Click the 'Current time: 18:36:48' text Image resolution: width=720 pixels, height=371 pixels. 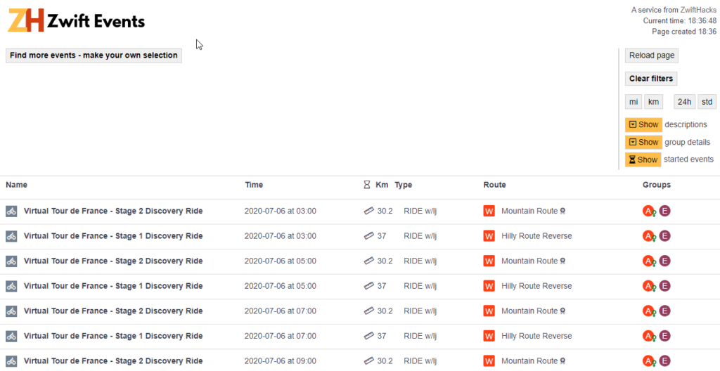680,20
